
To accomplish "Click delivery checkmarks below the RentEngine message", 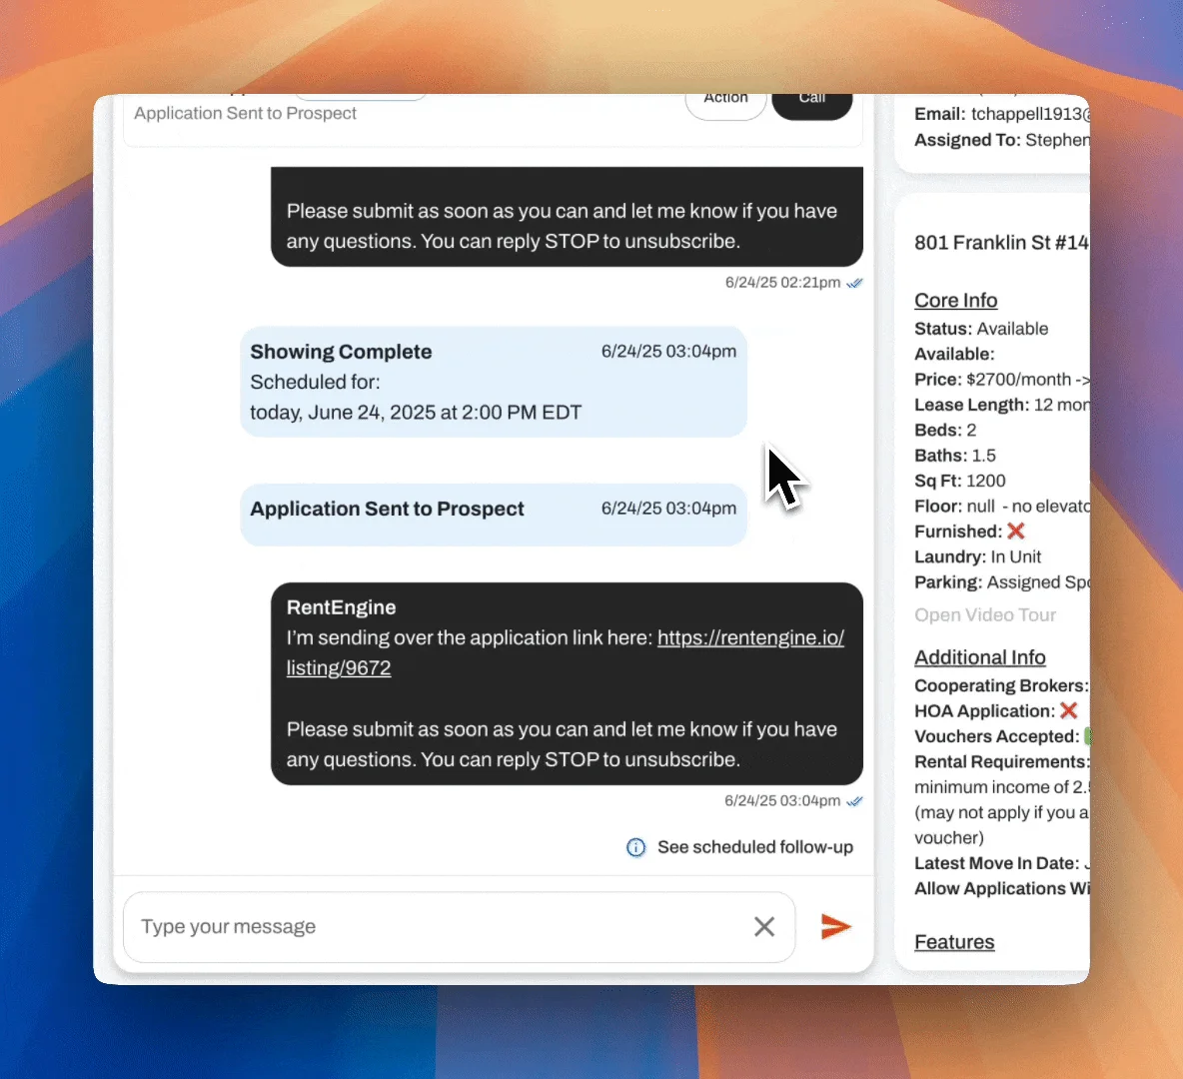I will pyautogui.click(x=855, y=800).
